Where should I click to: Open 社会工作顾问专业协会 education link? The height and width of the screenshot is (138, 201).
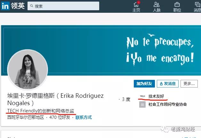tap(167, 104)
